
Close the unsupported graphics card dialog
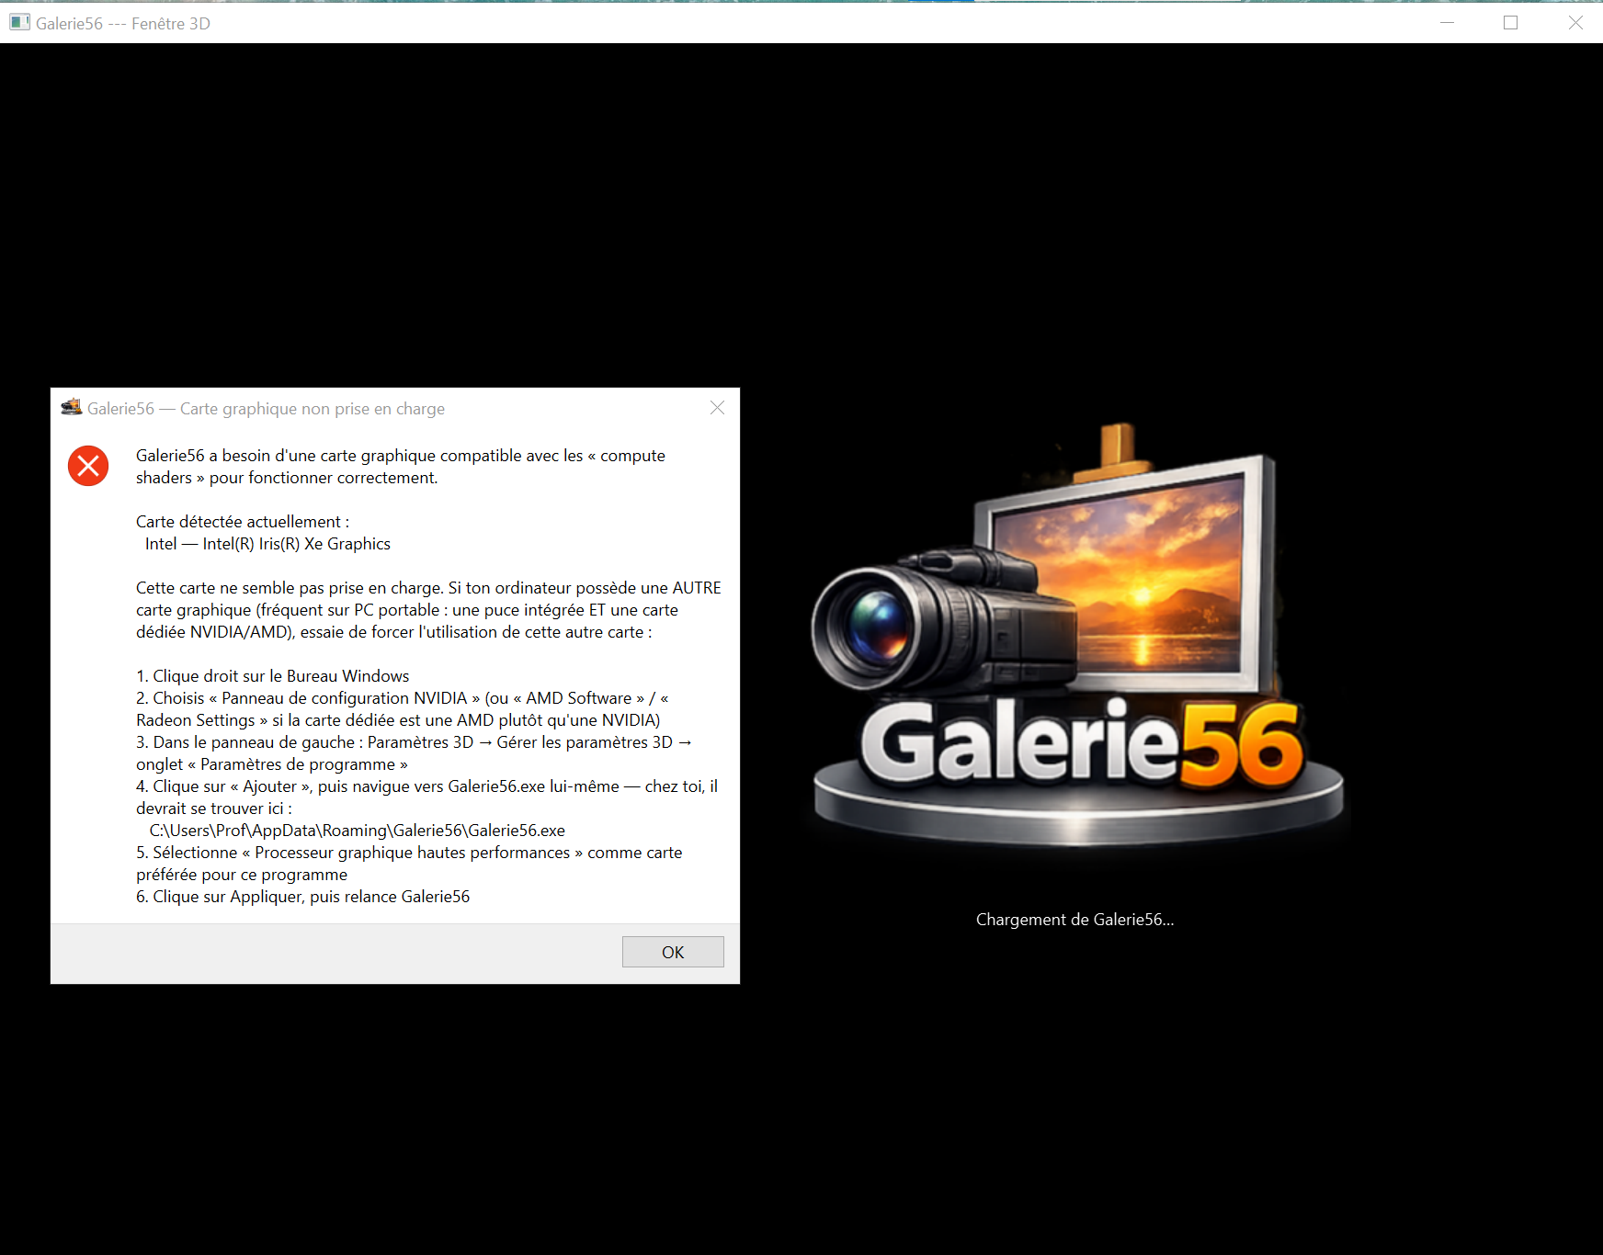click(x=718, y=408)
